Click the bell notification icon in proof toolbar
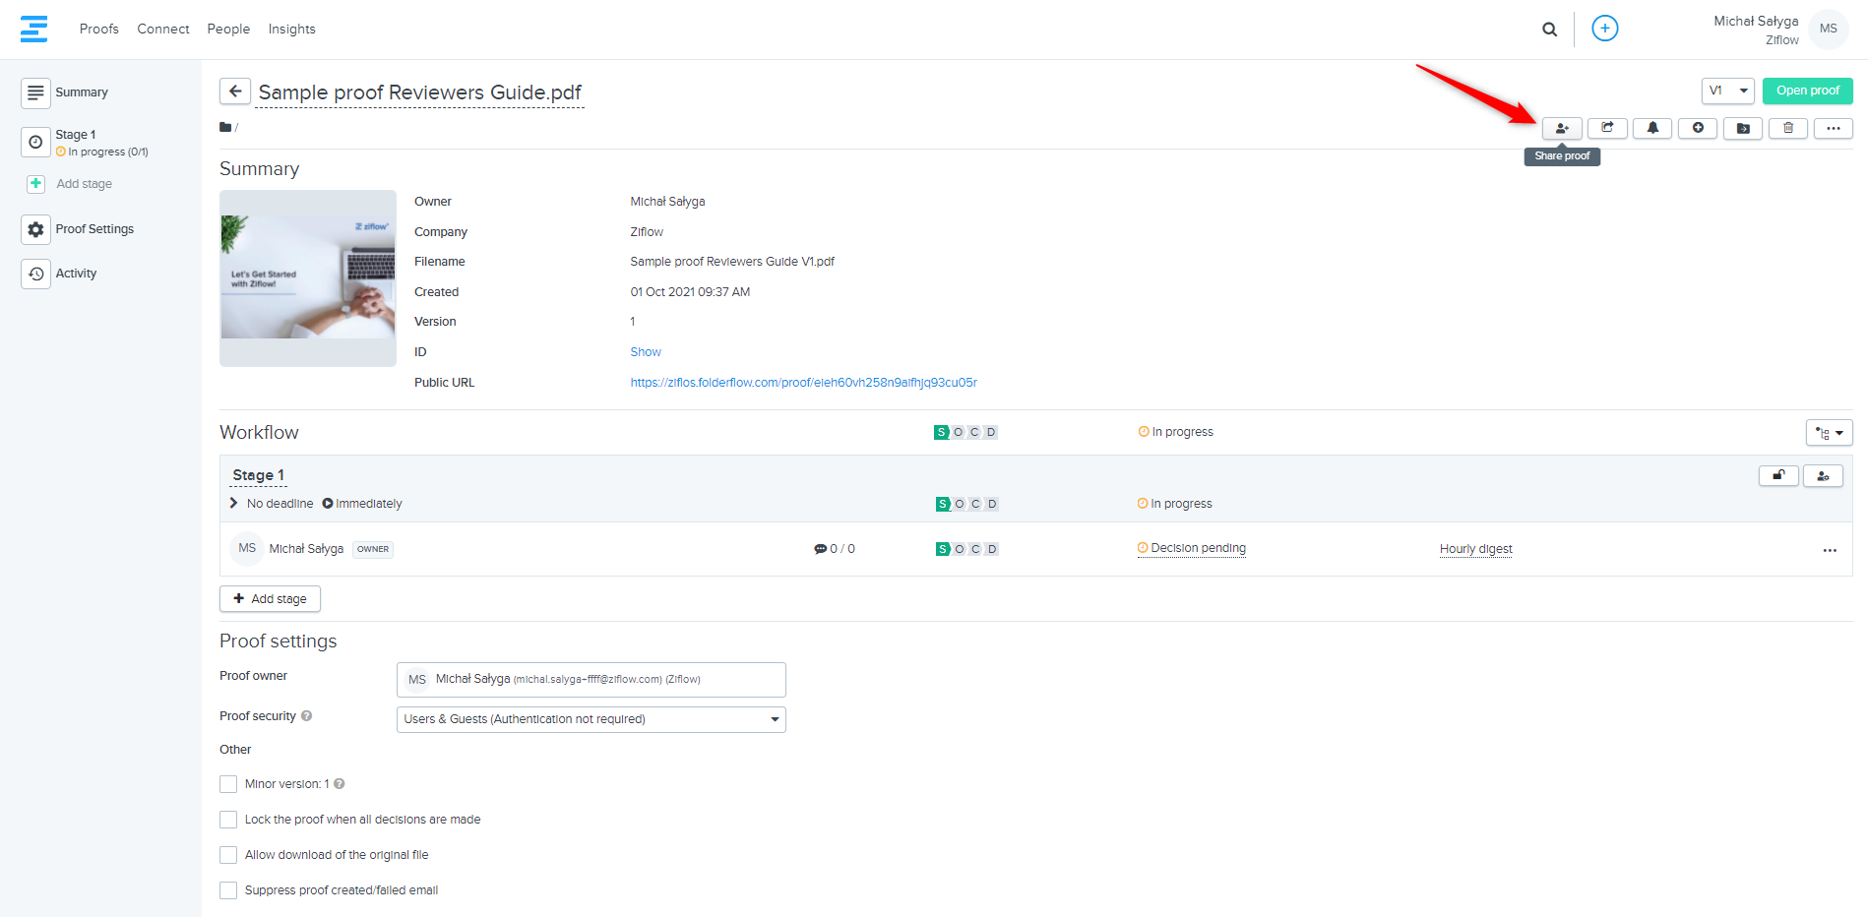 [x=1652, y=129]
